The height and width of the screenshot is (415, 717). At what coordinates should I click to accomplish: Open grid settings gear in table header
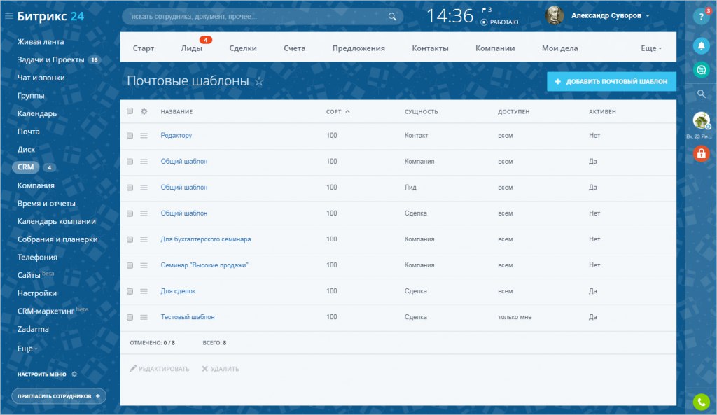[x=144, y=111]
